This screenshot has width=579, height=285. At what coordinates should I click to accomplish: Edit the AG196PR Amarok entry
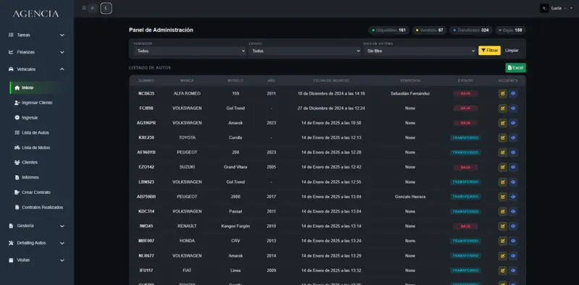(x=502, y=123)
